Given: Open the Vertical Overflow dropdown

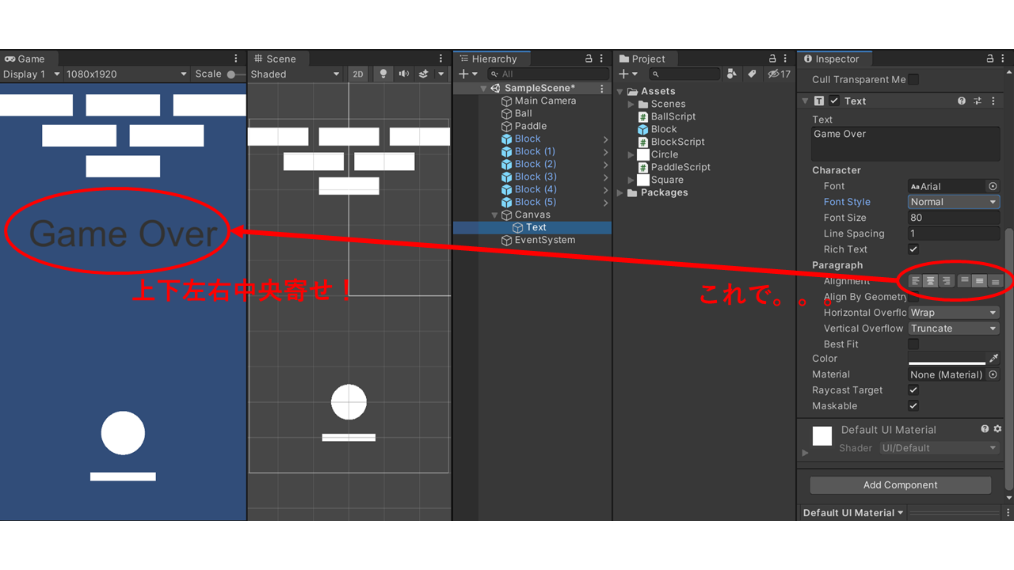Looking at the screenshot, I should 954,329.
